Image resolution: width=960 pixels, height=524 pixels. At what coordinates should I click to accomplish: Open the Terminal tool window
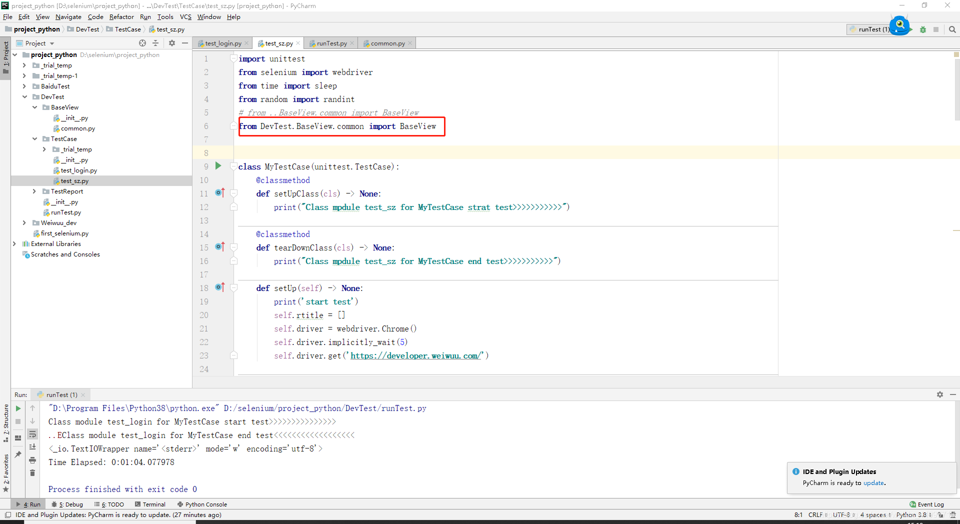149,504
